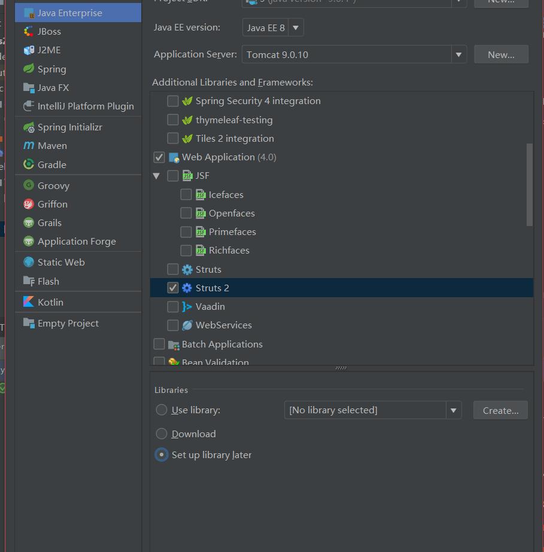The image size is (544, 552).
Task: Choose the Use library radio button
Action: [162, 410]
